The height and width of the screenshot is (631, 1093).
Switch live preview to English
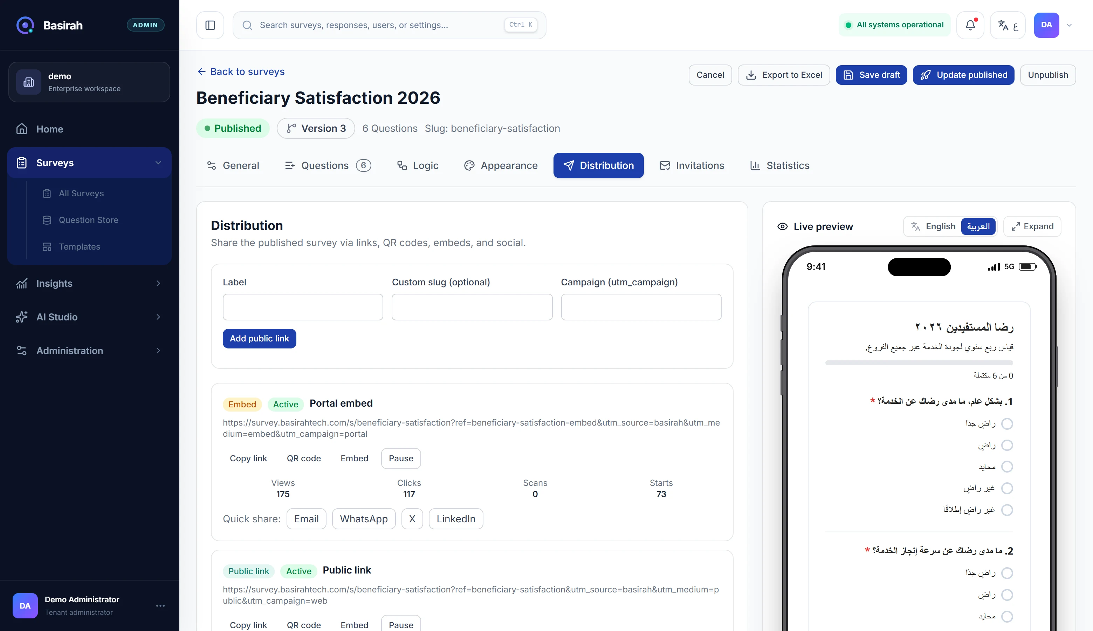(940, 227)
